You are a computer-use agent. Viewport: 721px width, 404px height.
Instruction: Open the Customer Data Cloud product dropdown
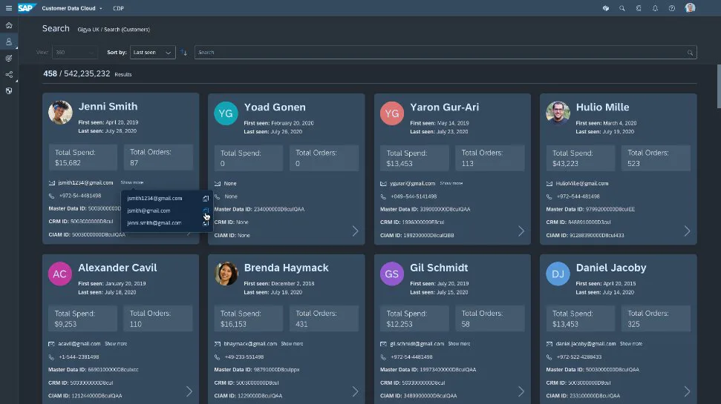tap(72, 8)
